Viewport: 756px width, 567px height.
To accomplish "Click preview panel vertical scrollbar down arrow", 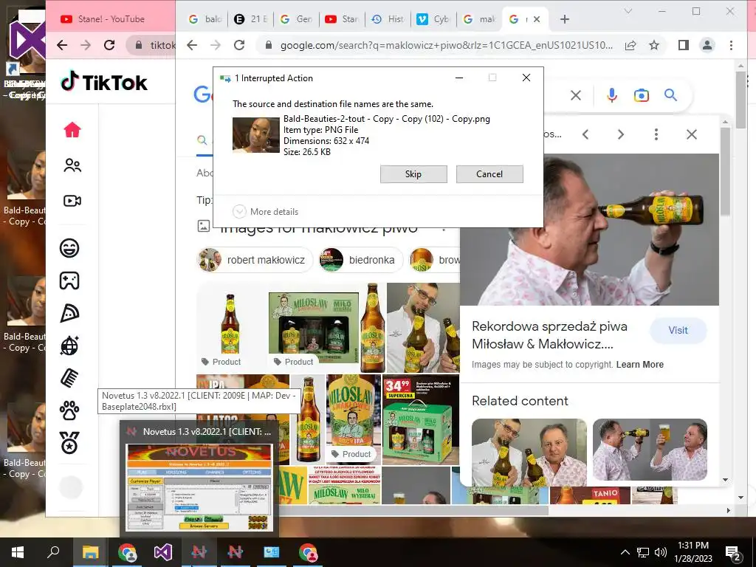I will (x=725, y=480).
